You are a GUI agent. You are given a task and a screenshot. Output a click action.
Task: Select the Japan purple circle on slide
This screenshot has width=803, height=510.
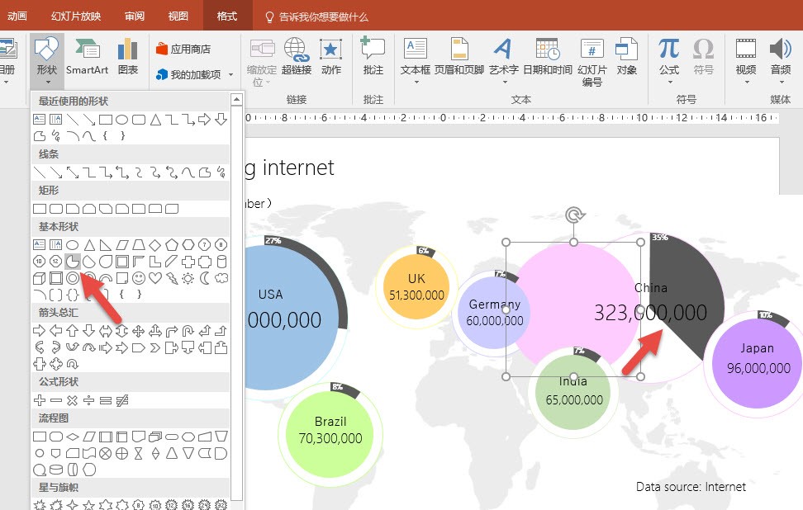pos(758,363)
